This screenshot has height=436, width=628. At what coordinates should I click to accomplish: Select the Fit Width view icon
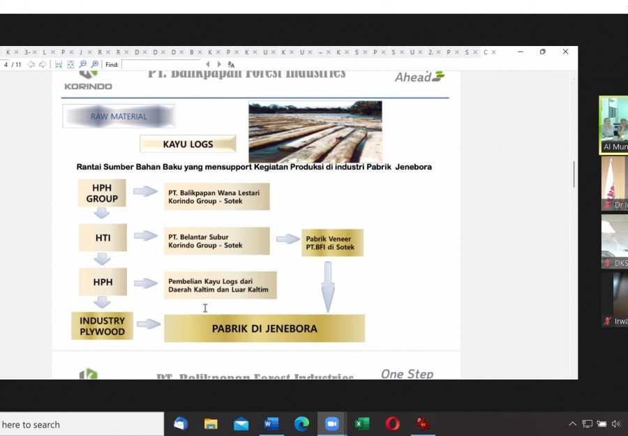click(59, 64)
